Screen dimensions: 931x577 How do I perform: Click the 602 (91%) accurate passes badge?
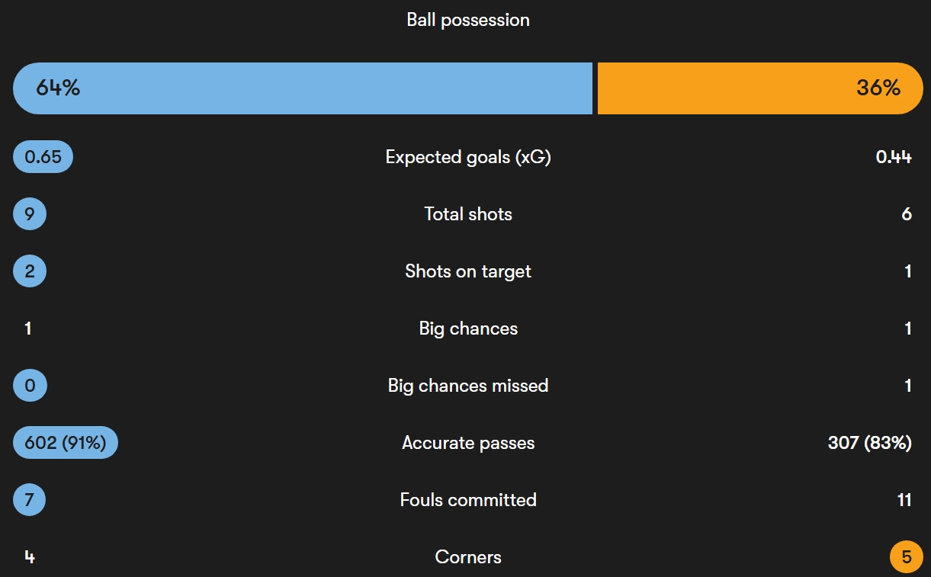tap(66, 443)
